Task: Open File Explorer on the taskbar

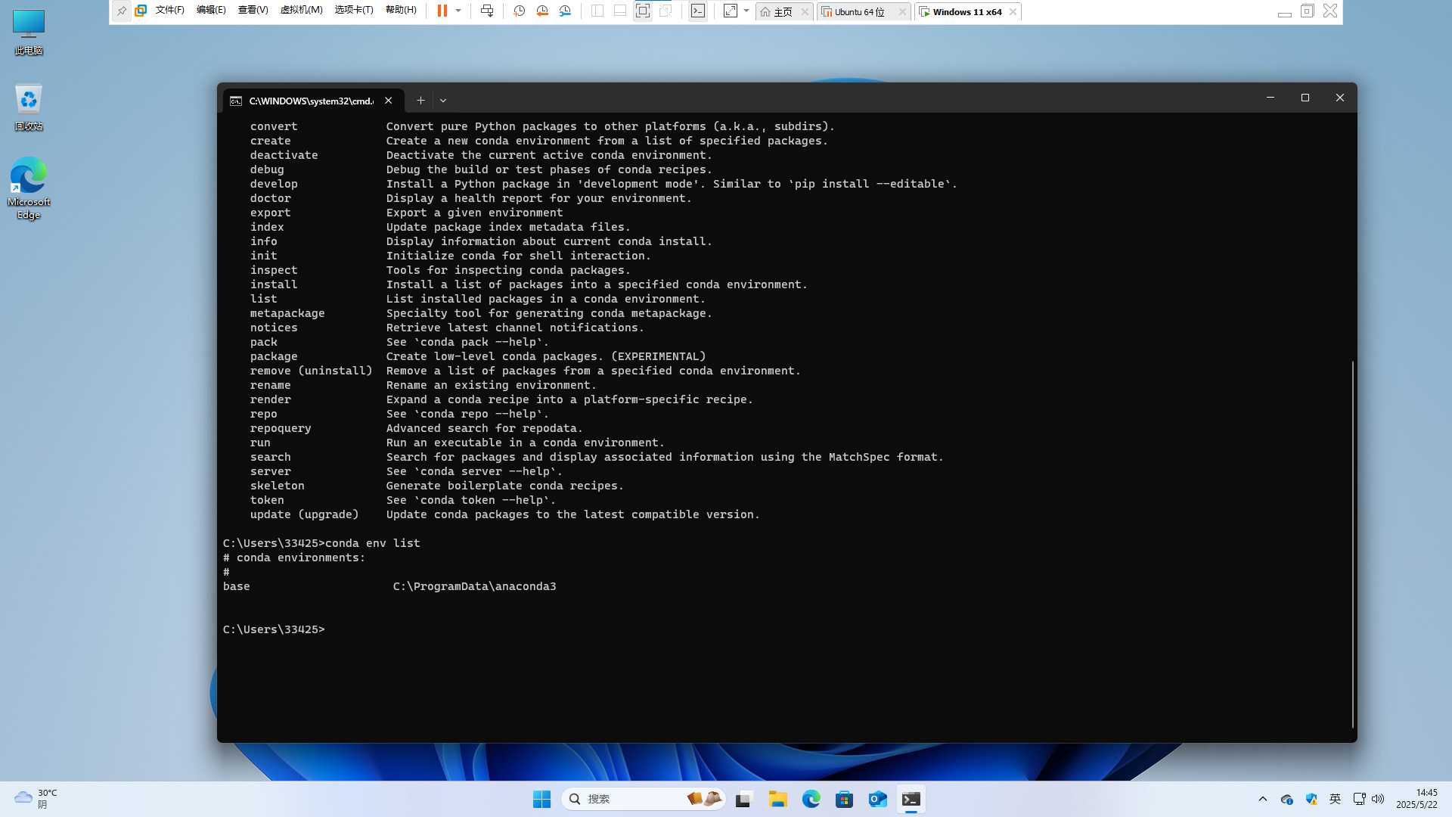Action: [x=778, y=799]
